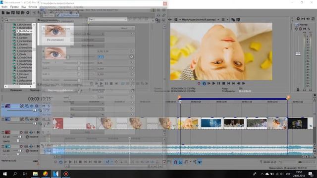Click timeline stop button in bottom transport
Screen dimensions: 317x178
point(80,162)
